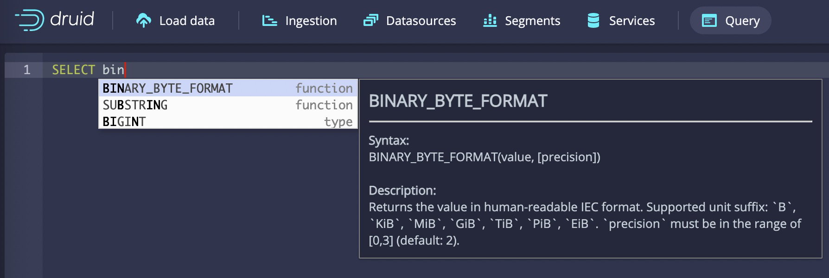Screen dimensions: 829x278
Task: Open the Load data view via its label
Action: [187, 21]
